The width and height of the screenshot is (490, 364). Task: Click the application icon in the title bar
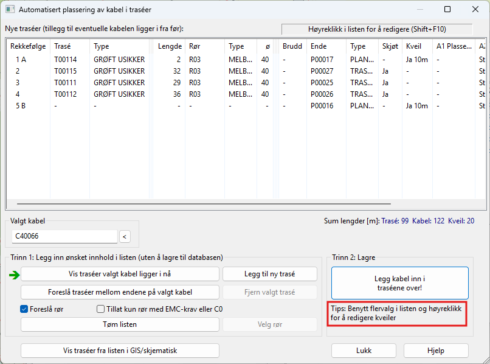(10, 9)
